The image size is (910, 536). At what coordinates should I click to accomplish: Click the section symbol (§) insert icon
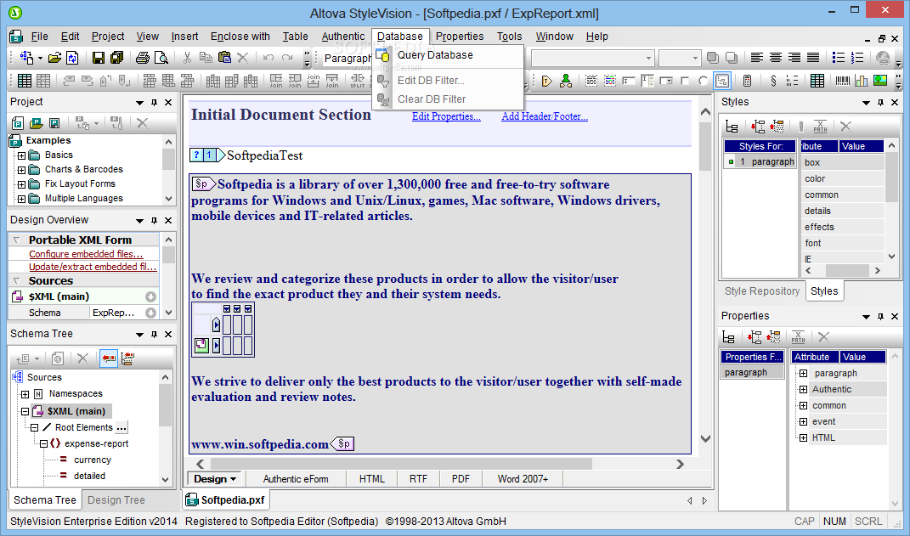[773, 81]
